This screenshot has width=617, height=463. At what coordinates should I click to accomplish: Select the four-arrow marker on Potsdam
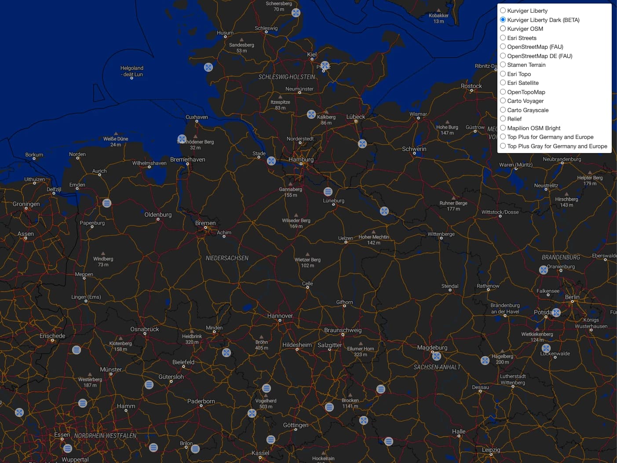pos(556,313)
